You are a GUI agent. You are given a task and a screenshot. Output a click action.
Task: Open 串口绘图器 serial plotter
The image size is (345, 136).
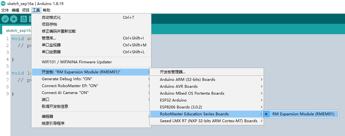point(91,52)
